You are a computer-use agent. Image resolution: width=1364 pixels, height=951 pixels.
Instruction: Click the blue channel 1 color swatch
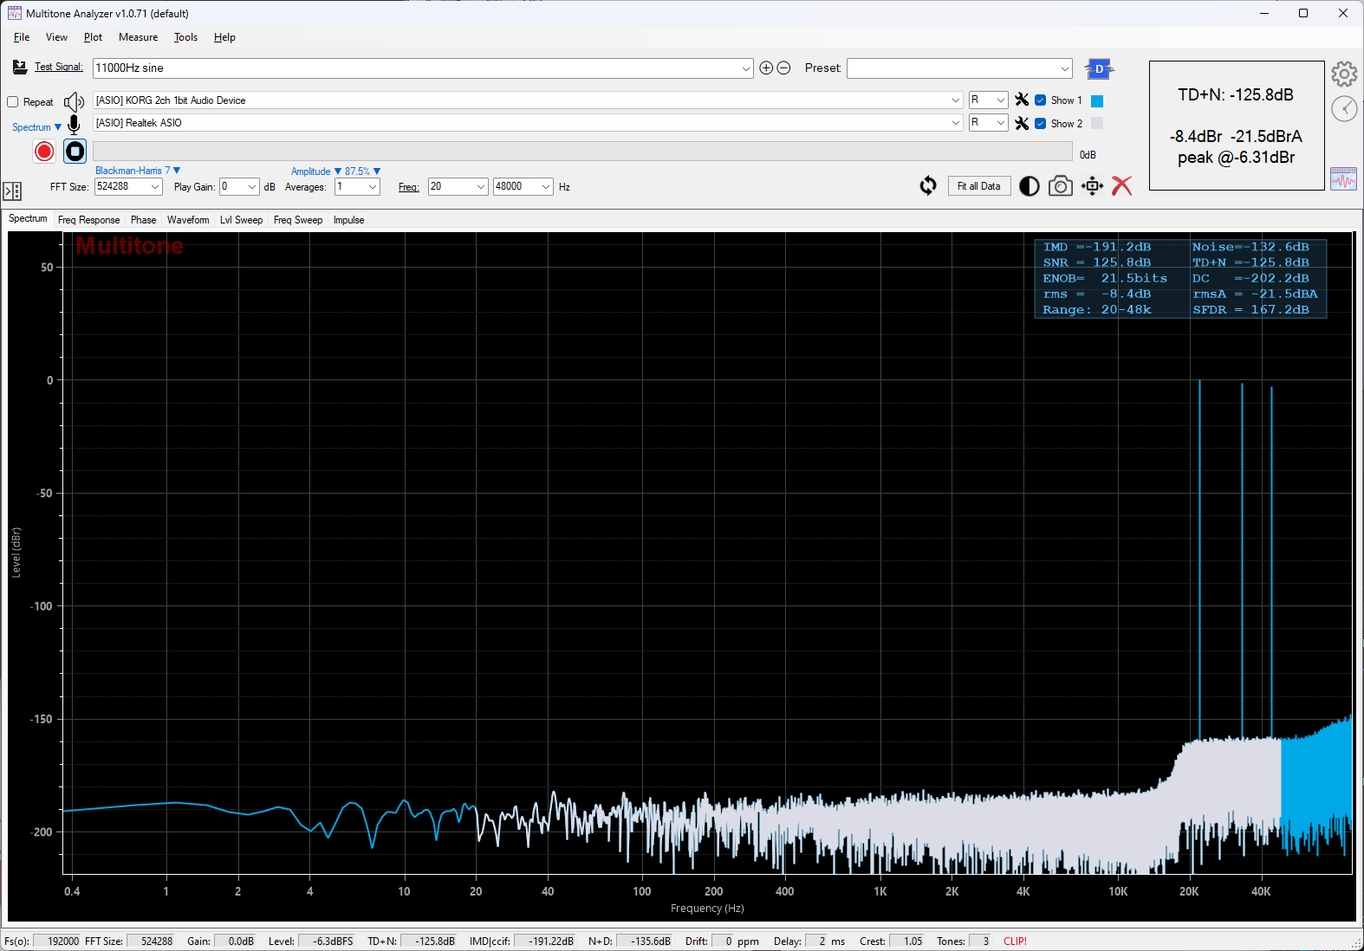click(x=1097, y=101)
